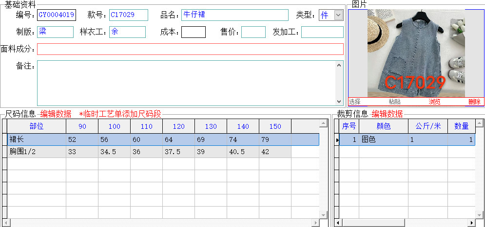Screen dimensions: 485x227
Task: Click the 公斤/米 cell of the 图色 row
Action: click(x=428, y=140)
